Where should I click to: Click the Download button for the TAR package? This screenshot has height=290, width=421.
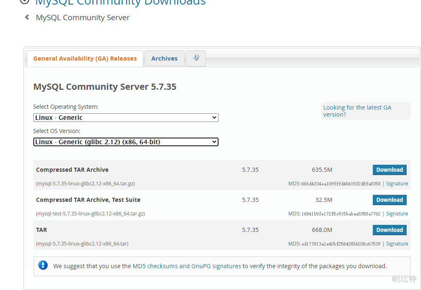point(389,229)
